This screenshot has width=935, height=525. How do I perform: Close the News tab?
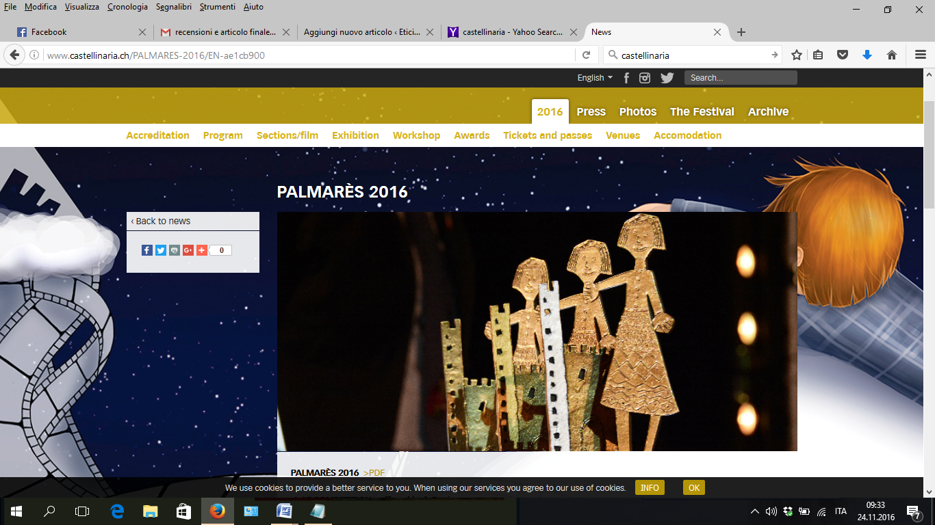click(717, 32)
